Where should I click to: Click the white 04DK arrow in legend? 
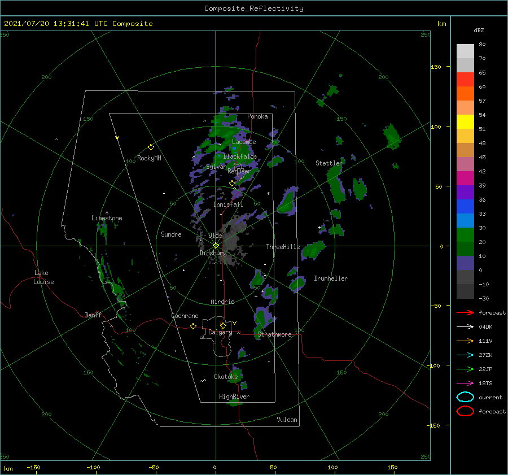[x=465, y=326]
